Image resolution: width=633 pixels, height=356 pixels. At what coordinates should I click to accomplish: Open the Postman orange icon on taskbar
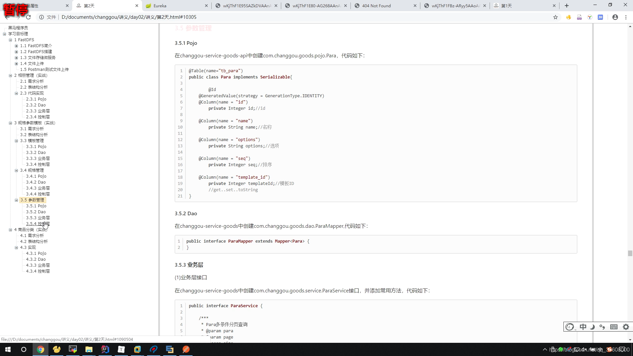tap(186, 349)
